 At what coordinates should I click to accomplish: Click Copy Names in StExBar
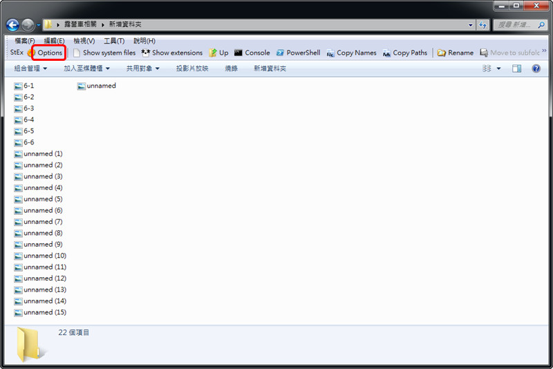pos(352,53)
